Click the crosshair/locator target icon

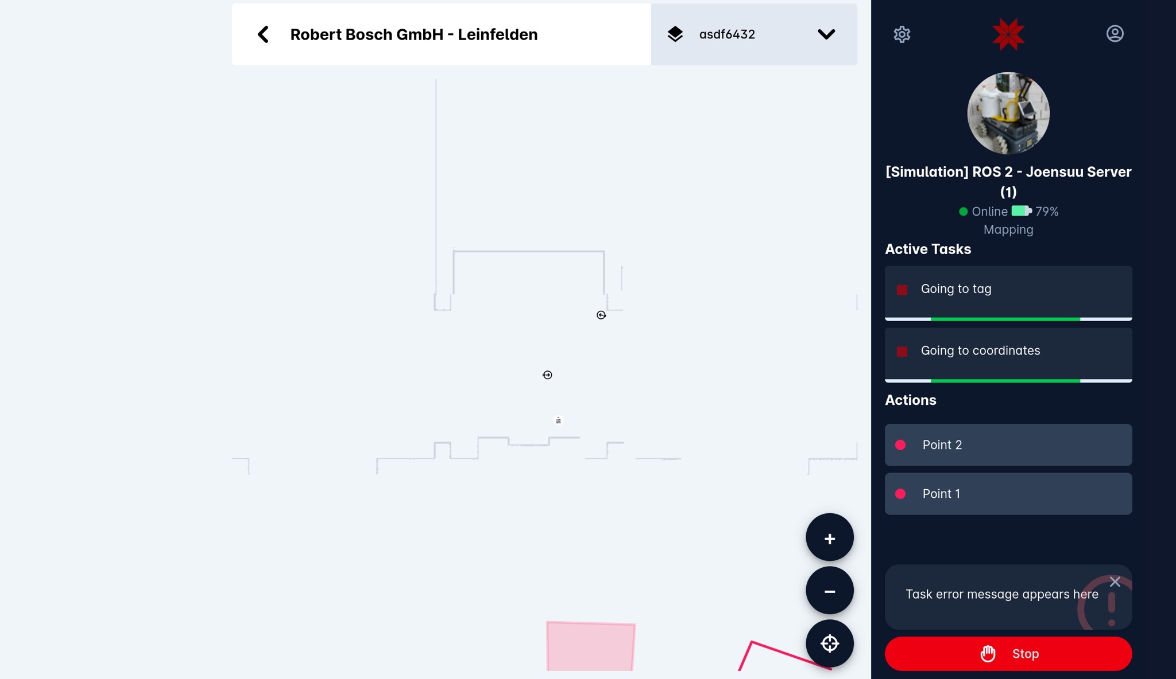(x=830, y=643)
